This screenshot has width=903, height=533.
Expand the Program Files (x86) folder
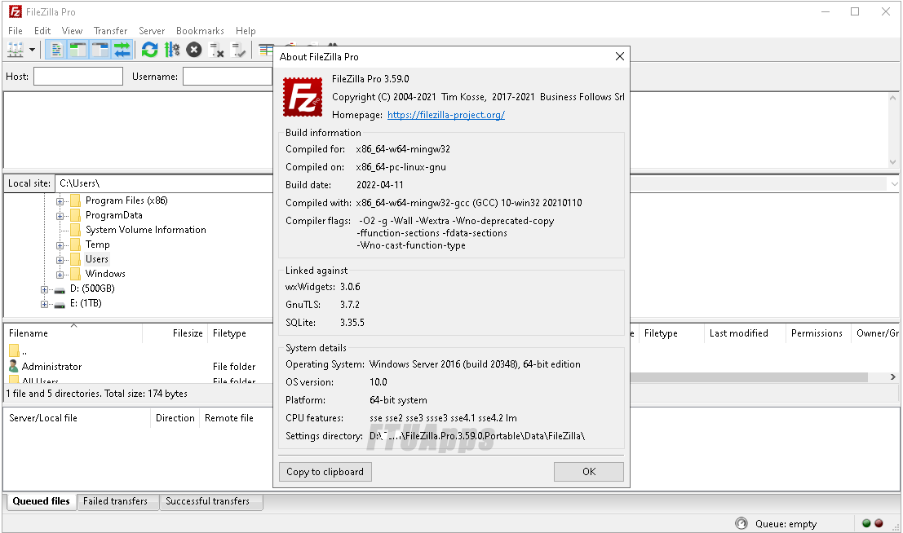[60, 201]
